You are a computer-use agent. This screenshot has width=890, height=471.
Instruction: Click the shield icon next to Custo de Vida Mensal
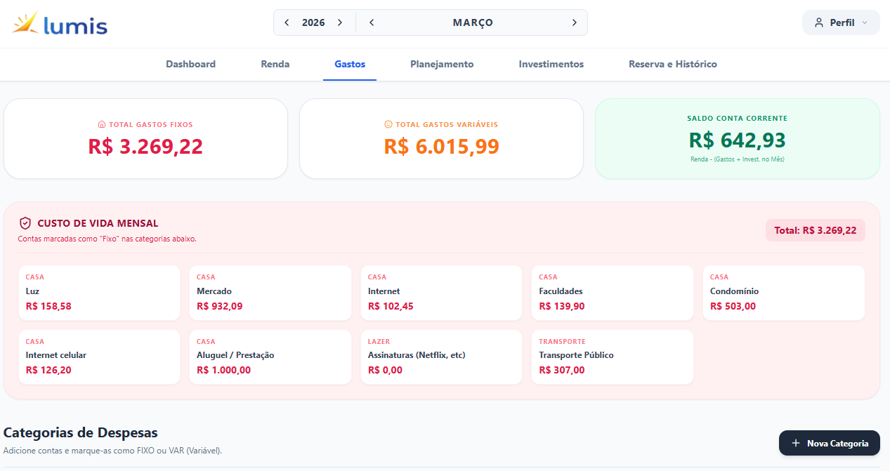[25, 223]
